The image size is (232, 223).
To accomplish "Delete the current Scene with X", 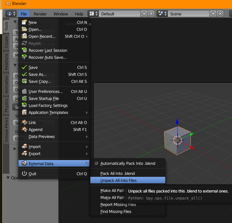I will [220, 14].
